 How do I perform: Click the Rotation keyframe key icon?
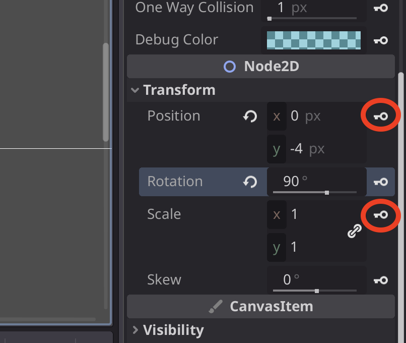(381, 182)
